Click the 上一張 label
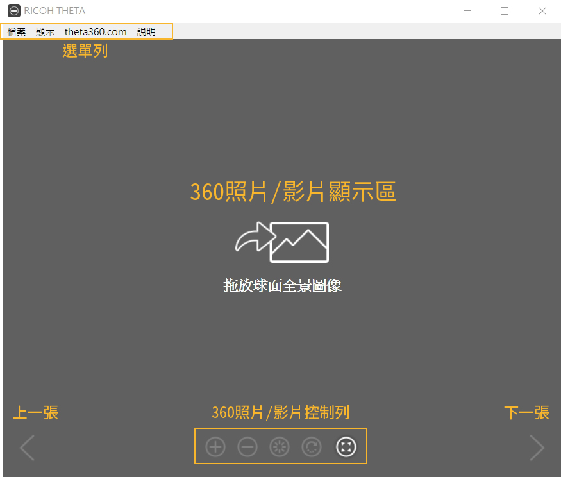561x477 pixels. pyautogui.click(x=35, y=413)
